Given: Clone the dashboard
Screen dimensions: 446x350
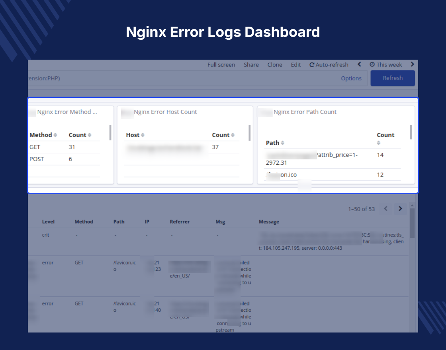Looking at the screenshot, I should [x=275, y=65].
